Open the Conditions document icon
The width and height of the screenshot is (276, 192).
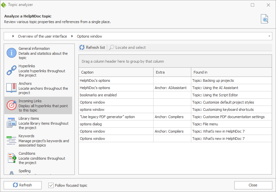coord(12,158)
